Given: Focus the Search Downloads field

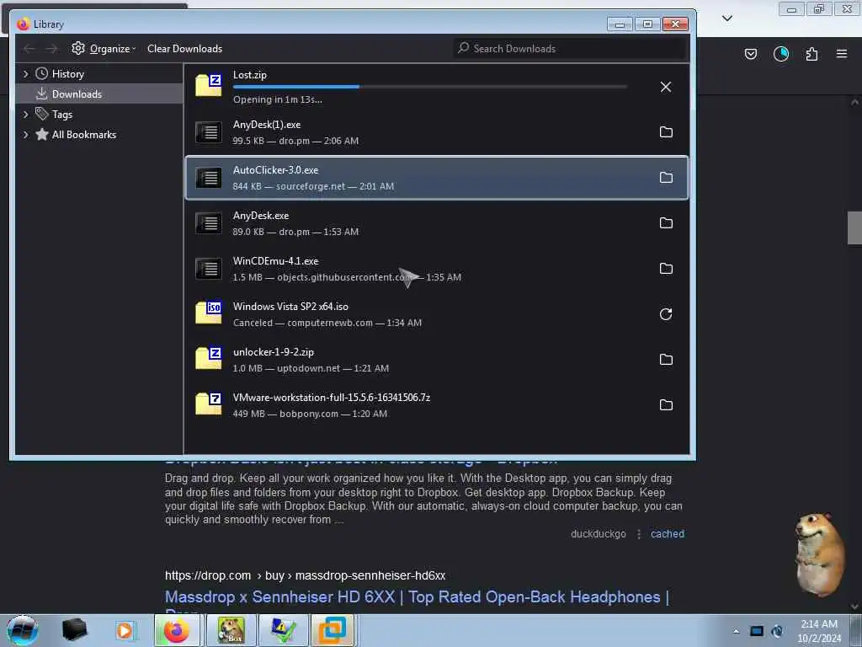Looking at the screenshot, I should 571,48.
